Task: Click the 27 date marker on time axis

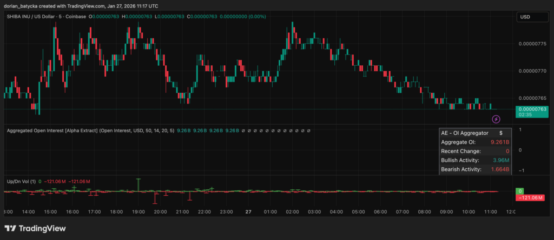Action: [x=249, y=212]
